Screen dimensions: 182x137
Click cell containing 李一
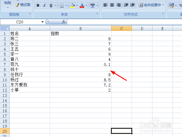30,54
